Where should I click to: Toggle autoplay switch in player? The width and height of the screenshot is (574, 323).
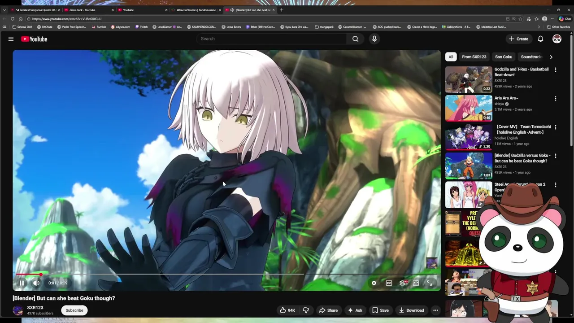pos(374,283)
